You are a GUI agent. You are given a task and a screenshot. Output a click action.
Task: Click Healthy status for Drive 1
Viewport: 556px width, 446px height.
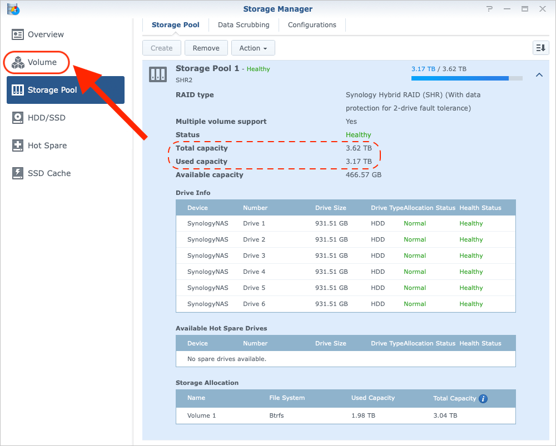pos(471,223)
